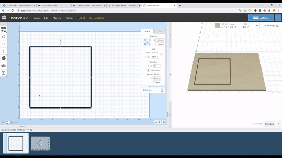Image resolution: width=282 pixels, height=158 pixels.
Task: Click the Simulate button
Action: click(x=270, y=124)
